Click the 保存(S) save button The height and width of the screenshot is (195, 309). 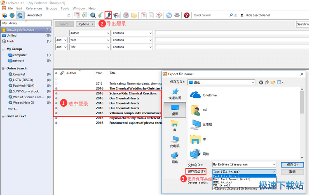pos(292,165)
